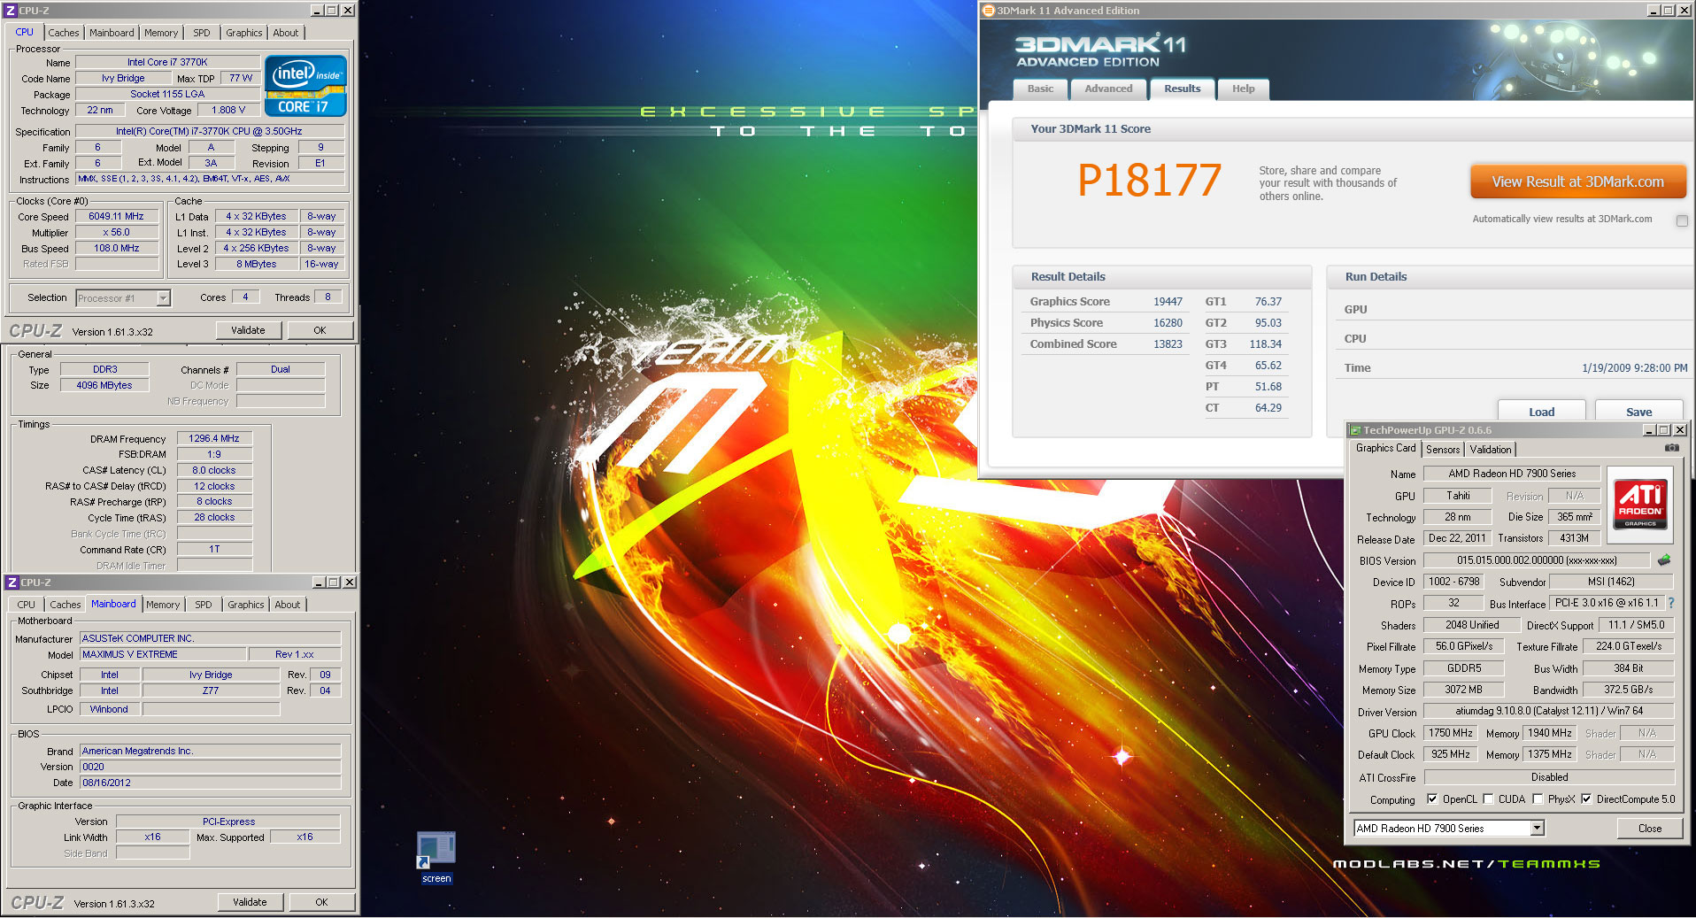1696x918 pixels.
Task: Switch to the Caches tab in the CPU-Z processor window
Action: pos(64,33)
